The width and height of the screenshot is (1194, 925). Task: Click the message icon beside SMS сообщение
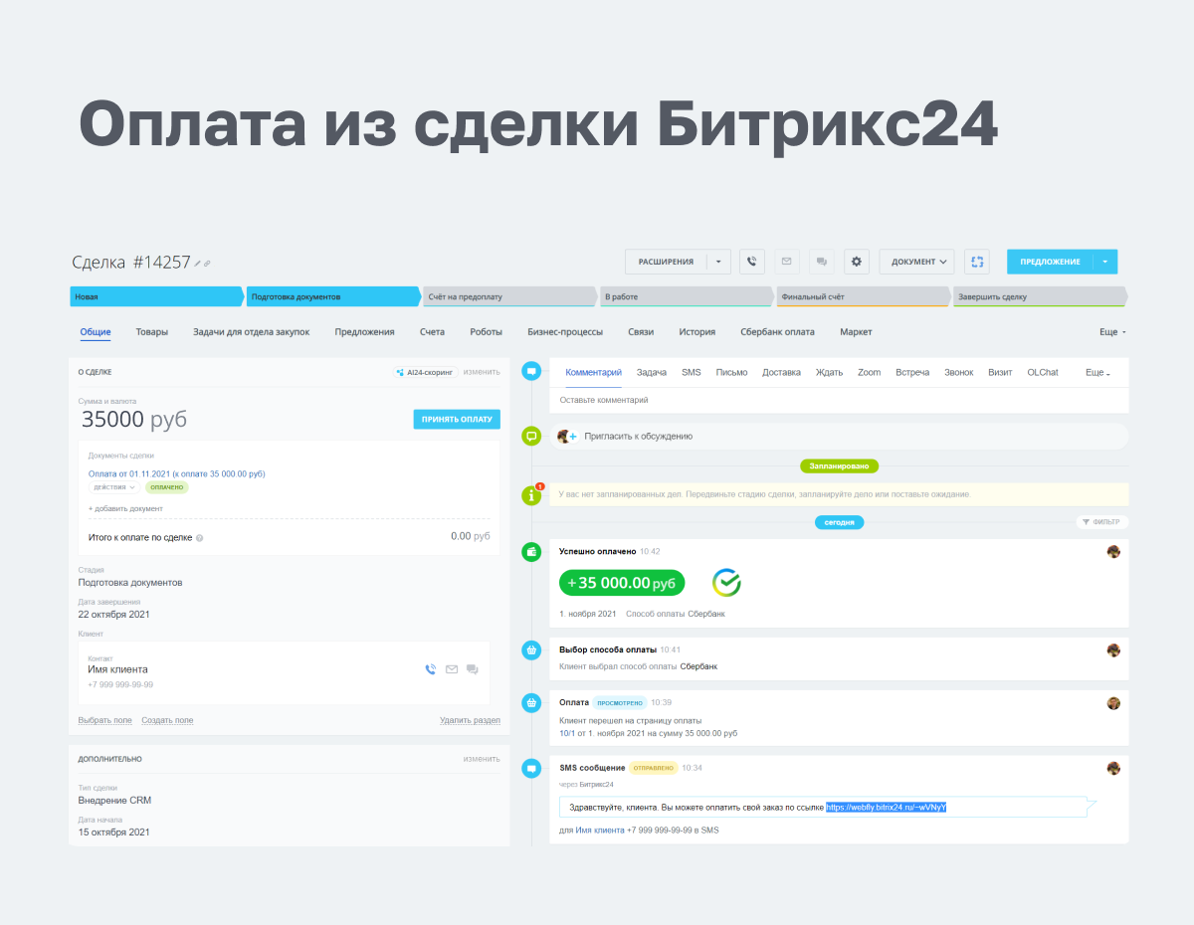(x=532, y=768)
